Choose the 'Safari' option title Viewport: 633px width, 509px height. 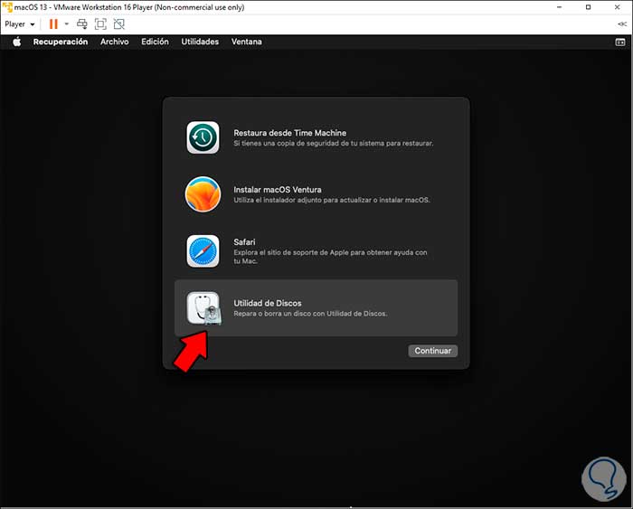(x=244, y=242)
